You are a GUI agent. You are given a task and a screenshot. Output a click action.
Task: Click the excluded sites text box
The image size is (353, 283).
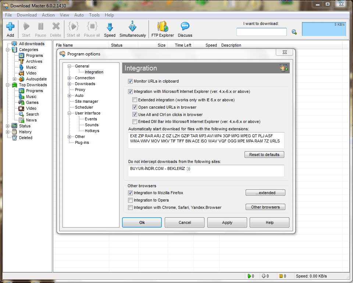tap(206, 171)
